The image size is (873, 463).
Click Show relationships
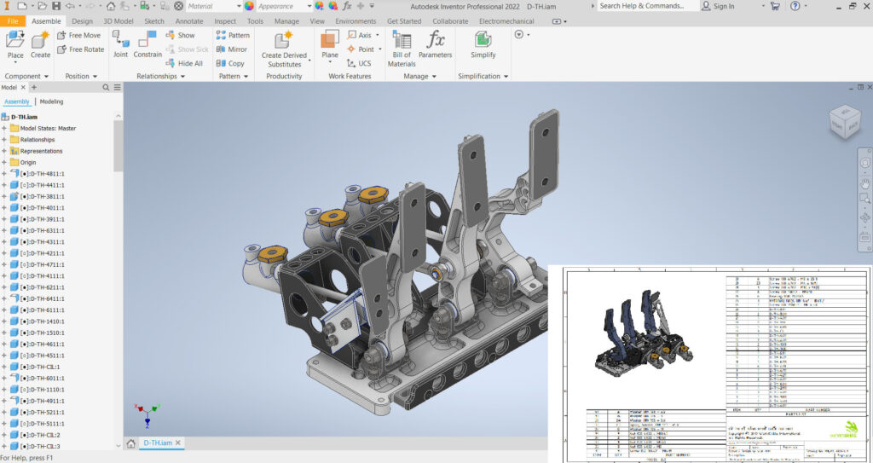point(180,35)
